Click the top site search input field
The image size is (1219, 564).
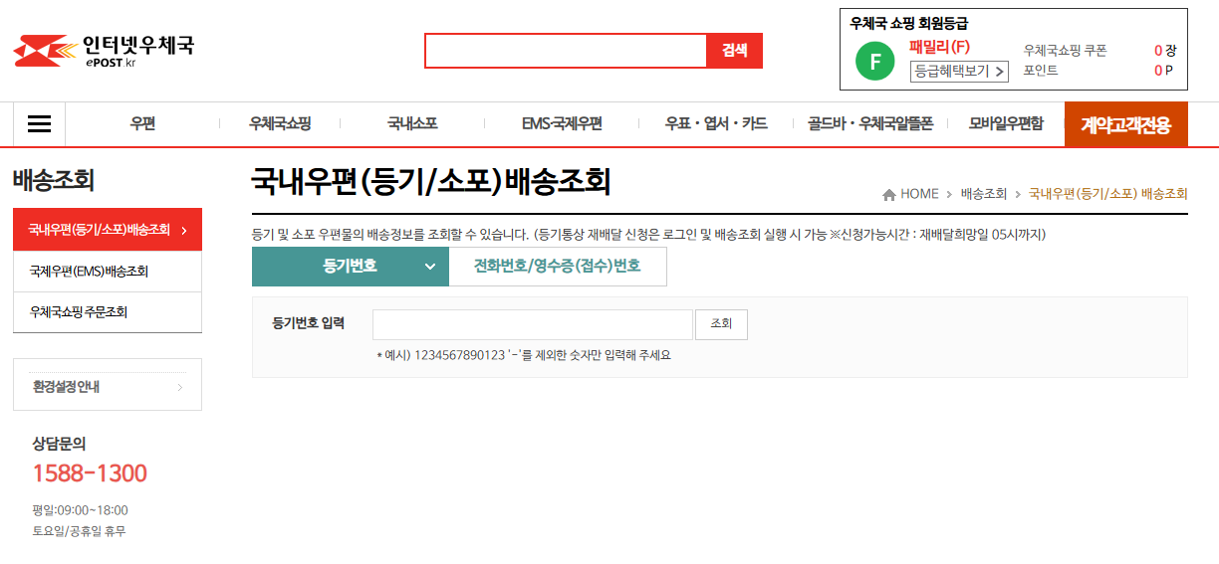pos(566,51)
